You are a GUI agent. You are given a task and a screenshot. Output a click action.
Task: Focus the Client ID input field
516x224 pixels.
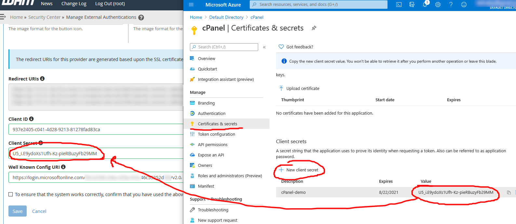click(96, 129)
